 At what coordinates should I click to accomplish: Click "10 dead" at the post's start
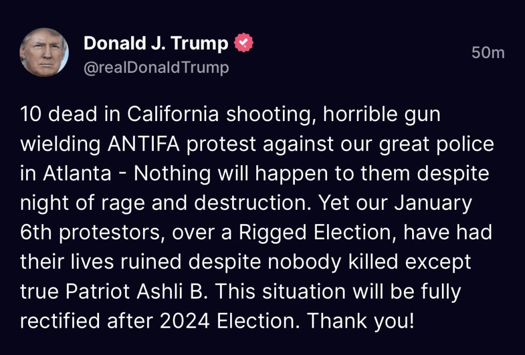[53, 115]
